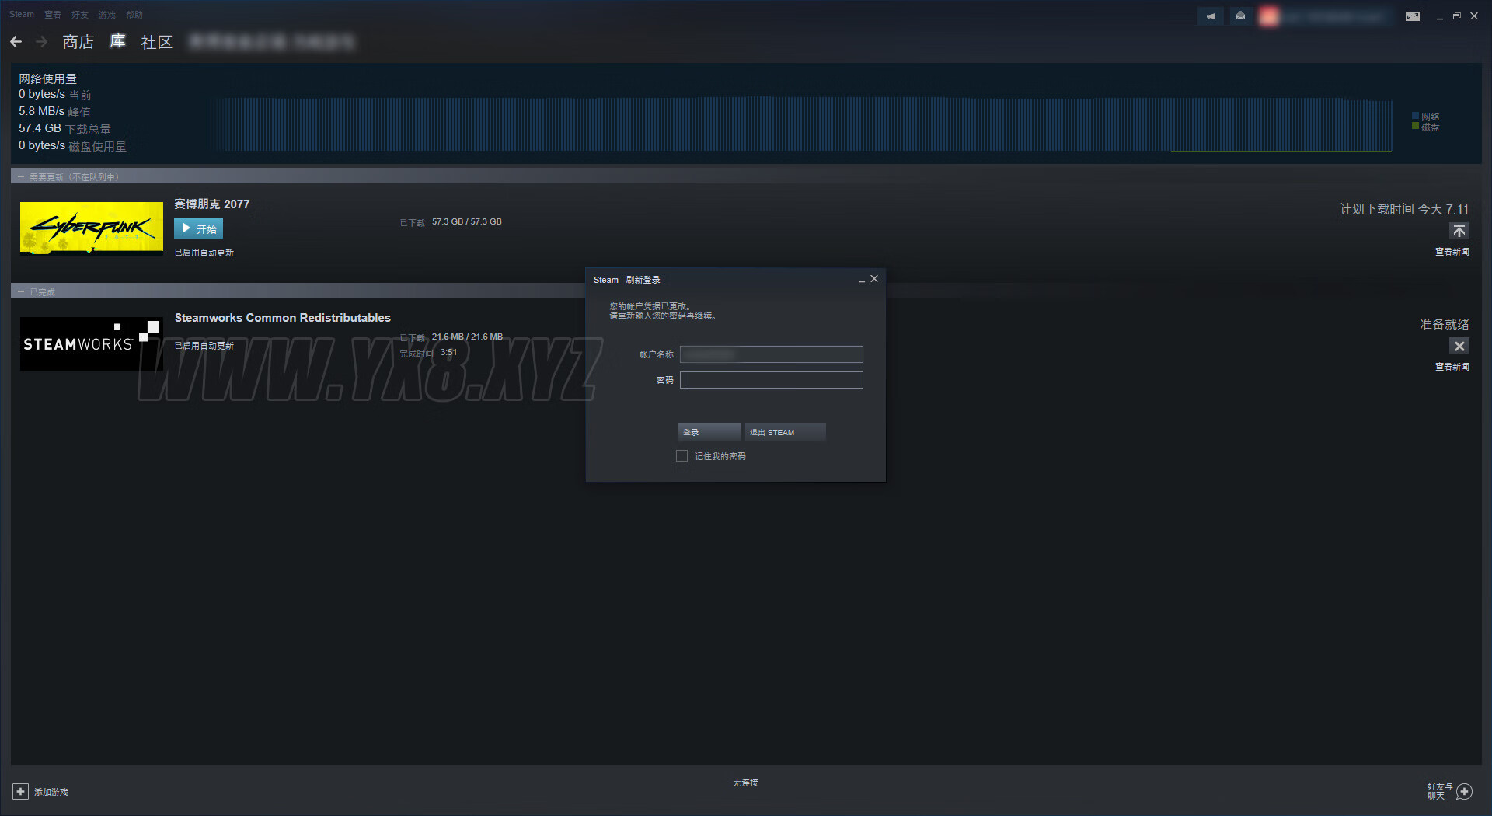Restore the main Steam window size

[x=1456, y=16]
